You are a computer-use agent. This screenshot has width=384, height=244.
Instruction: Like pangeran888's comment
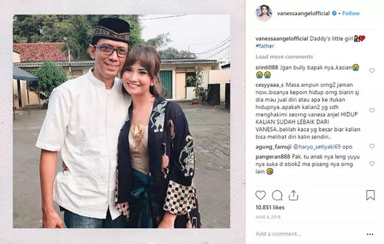coord(372,164)
